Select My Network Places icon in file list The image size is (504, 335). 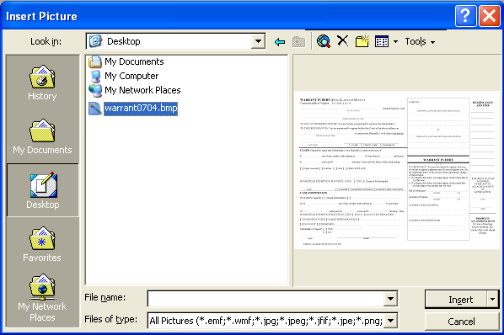(x=95, y=91)
